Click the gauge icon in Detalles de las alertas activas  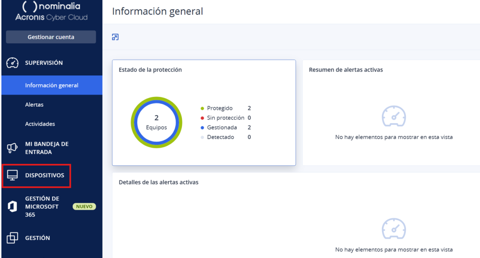click(x=394, y=229)
